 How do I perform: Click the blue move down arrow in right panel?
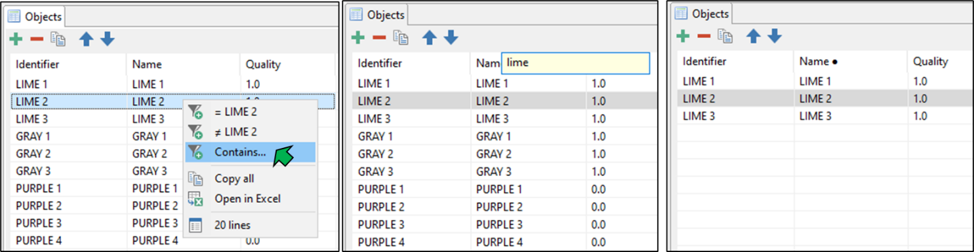pos(775,36)
